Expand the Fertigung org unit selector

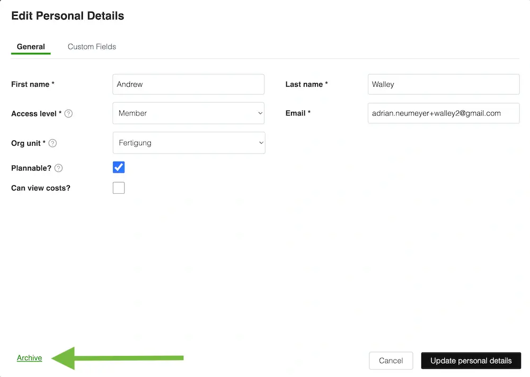260,142
